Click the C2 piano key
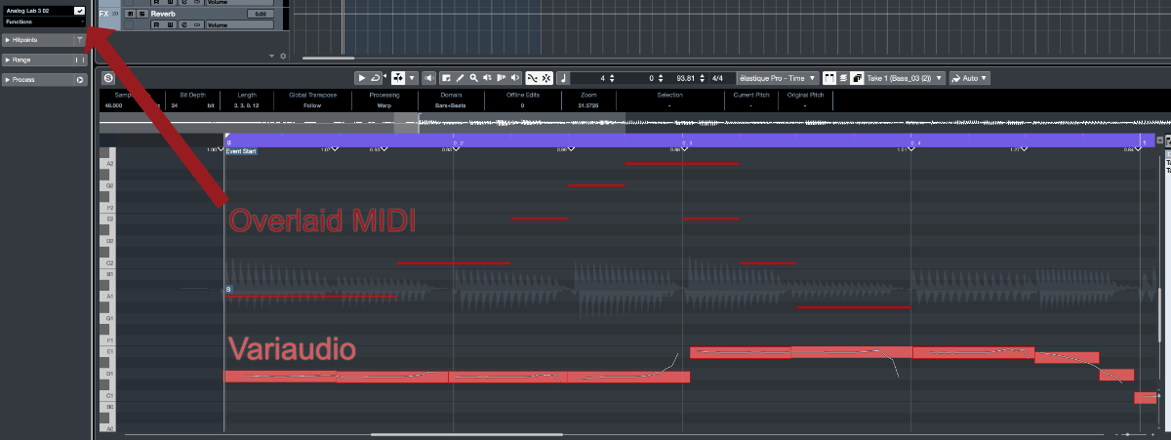Image resolution: width=1171 pixels, height=440 pixels. (x=107, y=263)
